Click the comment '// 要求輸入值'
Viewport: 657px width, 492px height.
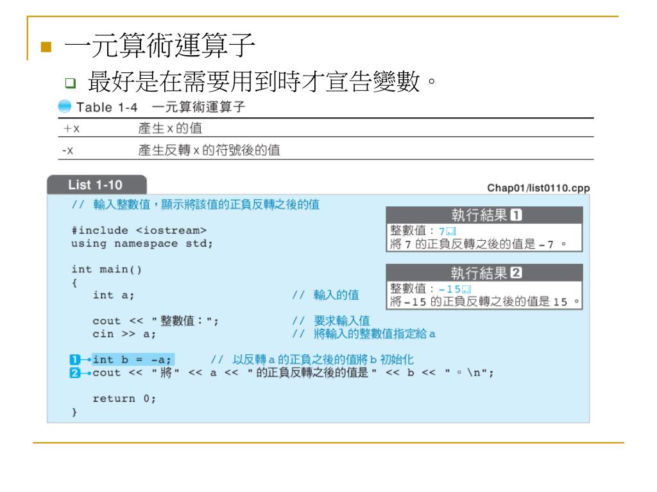(331, 321)
